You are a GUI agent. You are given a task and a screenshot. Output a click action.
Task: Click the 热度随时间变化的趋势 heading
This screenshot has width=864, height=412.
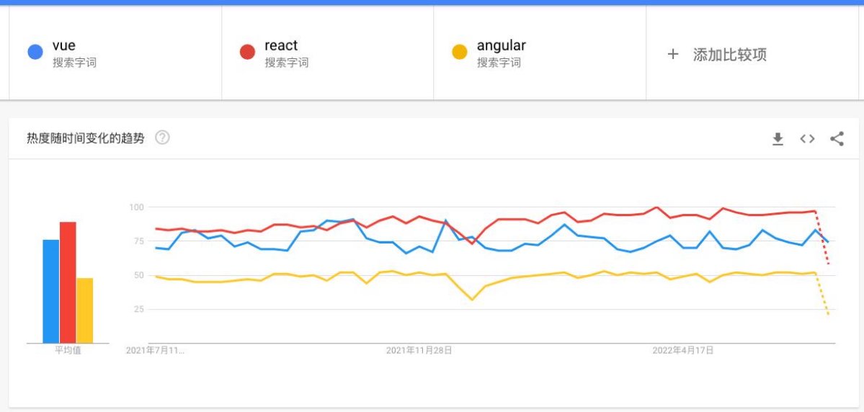[86, 138]
